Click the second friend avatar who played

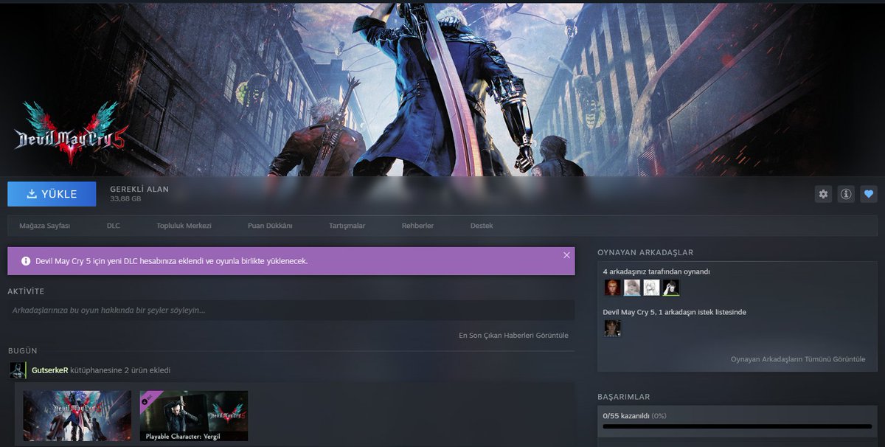tap(632, 288)
